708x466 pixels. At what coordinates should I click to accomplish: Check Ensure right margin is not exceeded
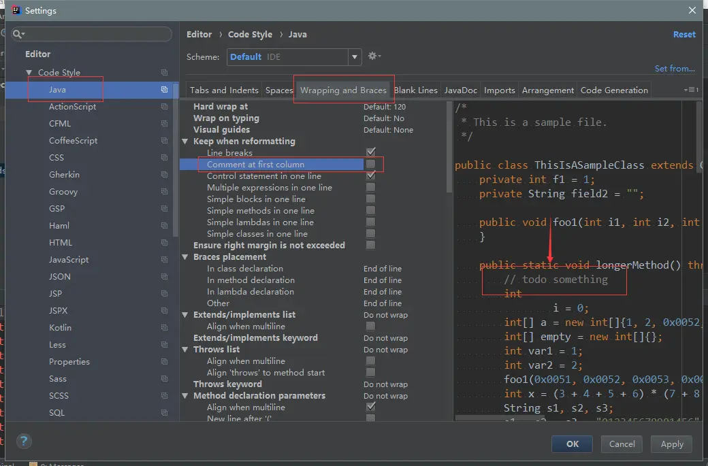coord(371,245)
